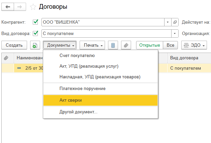The height and width of the screenshot is (143, 211).
Task: Choose Другой документ... from menu
Action: pyautogui.click(x=100, y=112)
